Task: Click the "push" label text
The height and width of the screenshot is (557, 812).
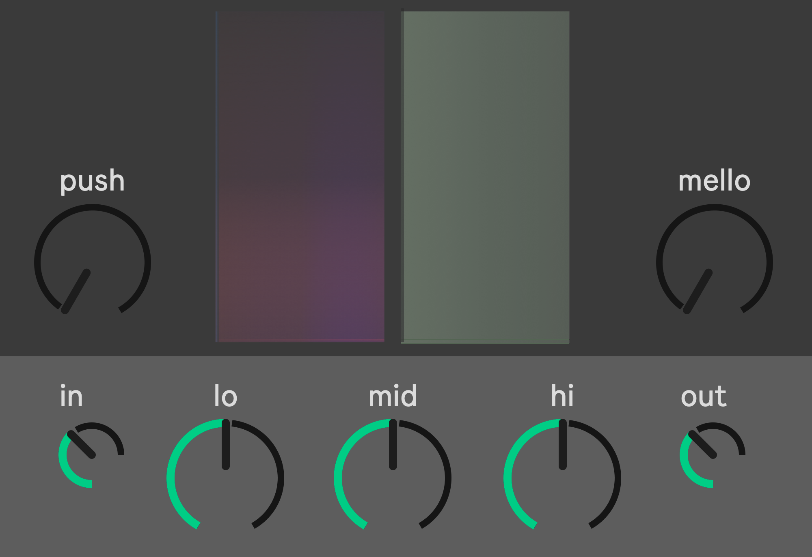Action: (93, 181)
